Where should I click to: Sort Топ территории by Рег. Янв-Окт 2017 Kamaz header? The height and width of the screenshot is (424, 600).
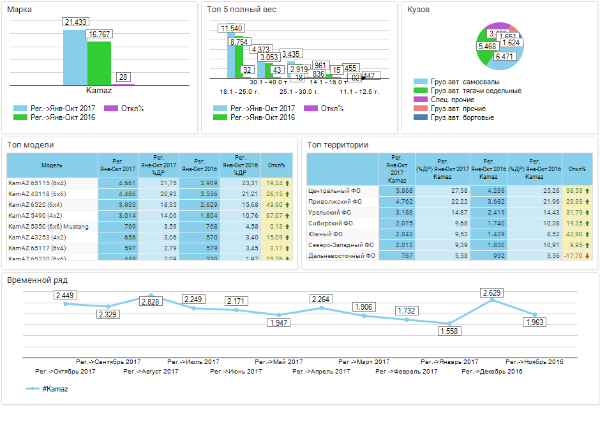(397, 169)
